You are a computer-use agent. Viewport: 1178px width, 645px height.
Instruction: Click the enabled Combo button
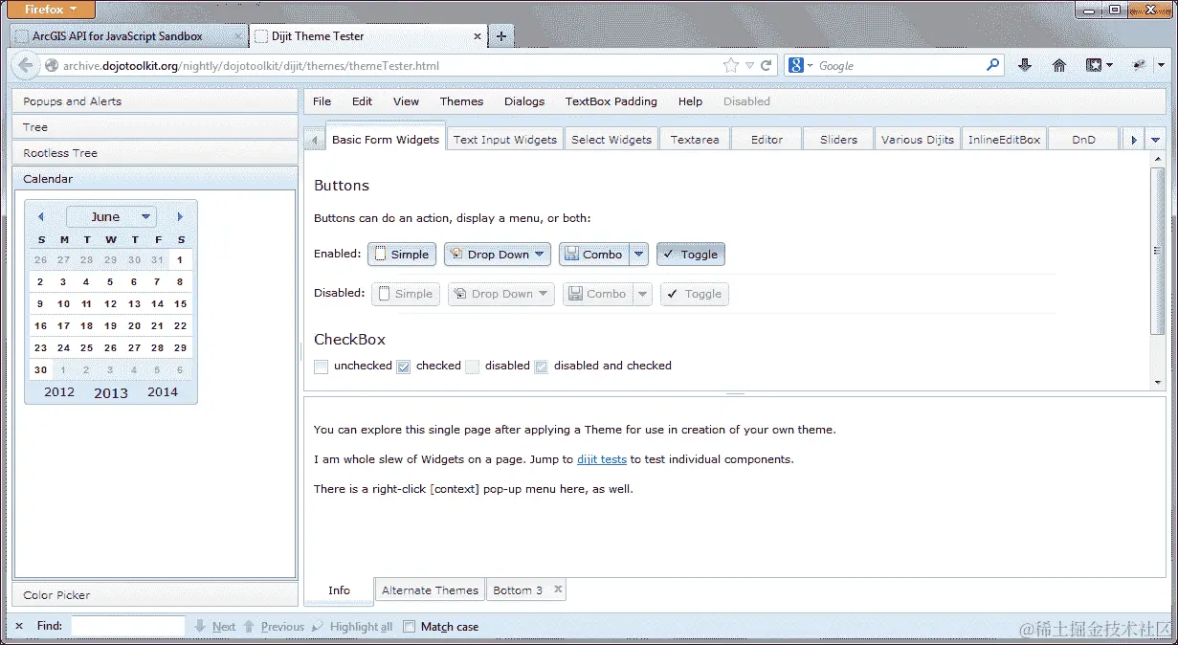[593, 254]
